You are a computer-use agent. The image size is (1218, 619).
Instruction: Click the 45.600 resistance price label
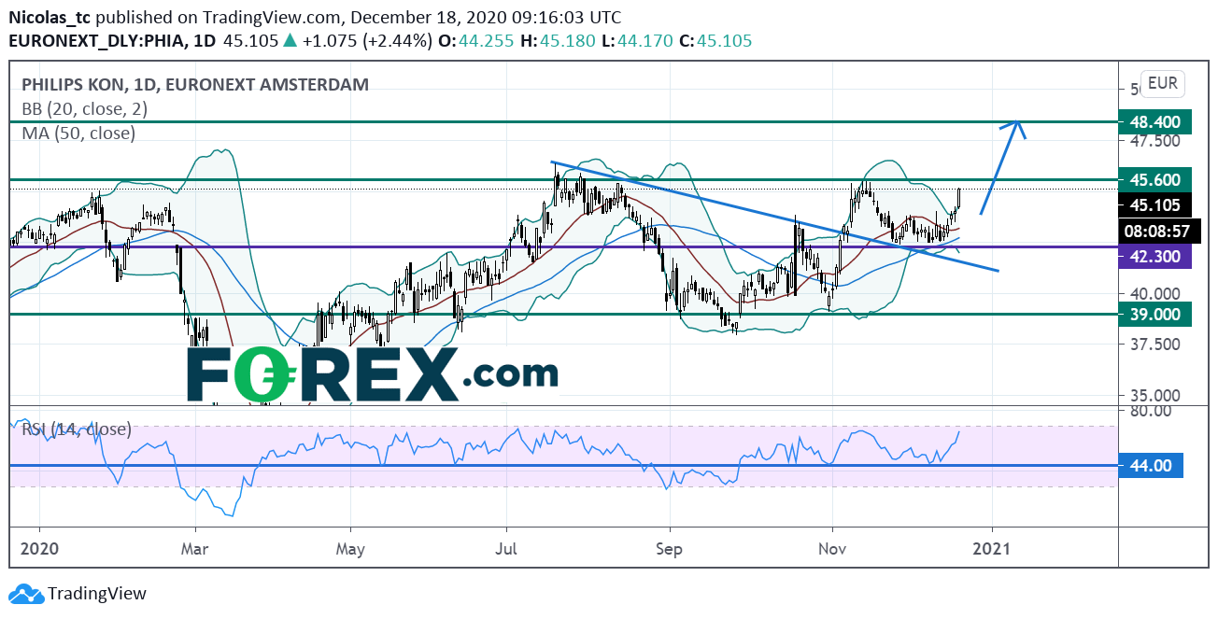(1154, 179)
